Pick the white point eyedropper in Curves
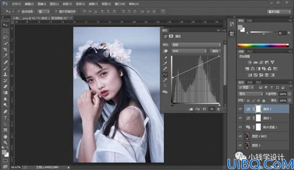Screen dimensions: 294x170 coord(165,69)
